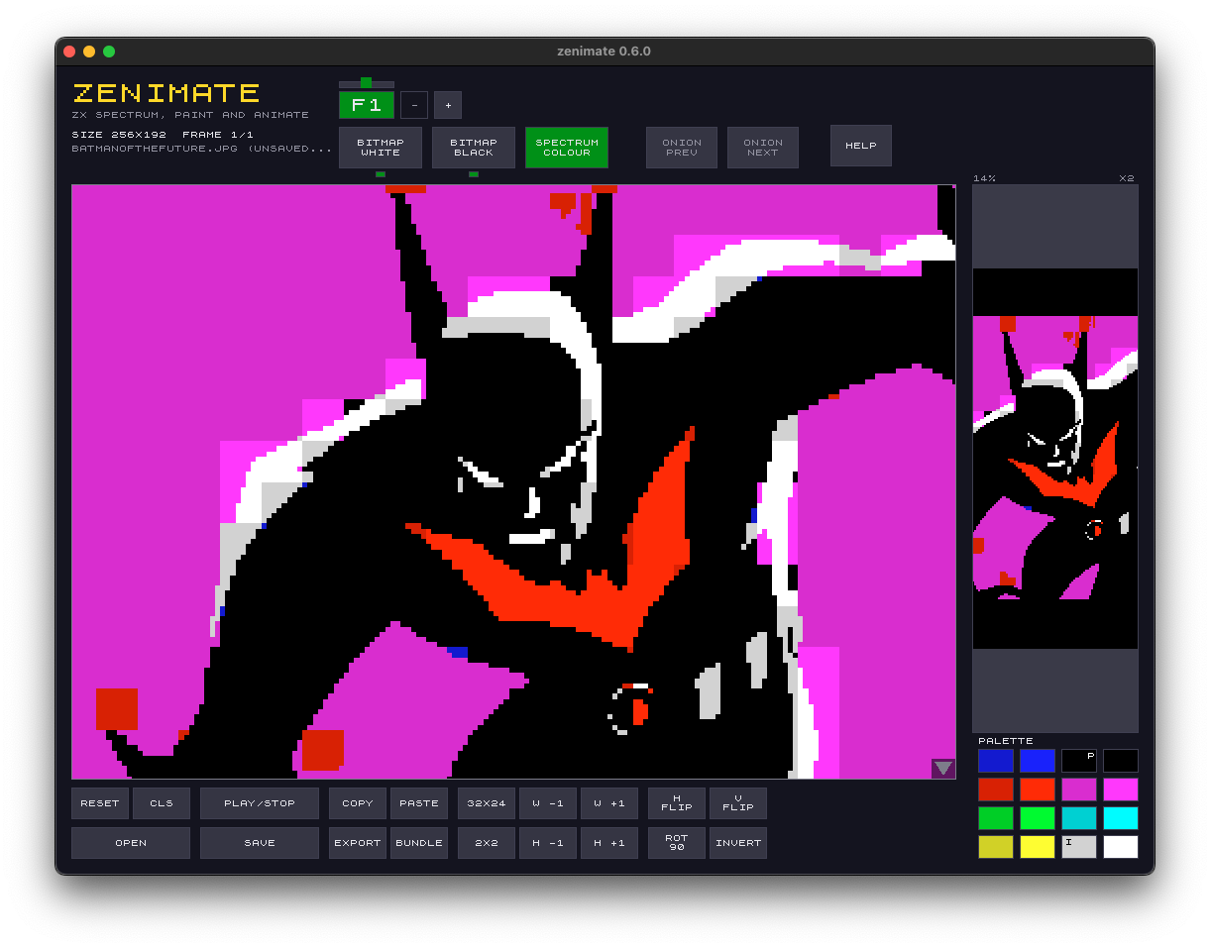Remove a frame with the minus button

pyautogui.click(x=414, y=105)
